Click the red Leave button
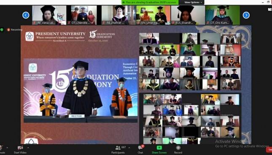 tap(269, 150)
